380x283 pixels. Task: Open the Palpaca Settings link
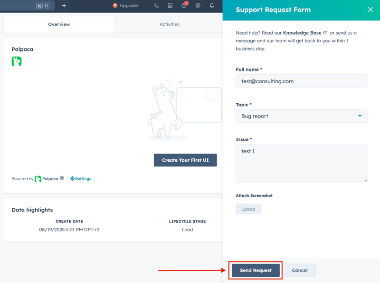click(81, 178)
